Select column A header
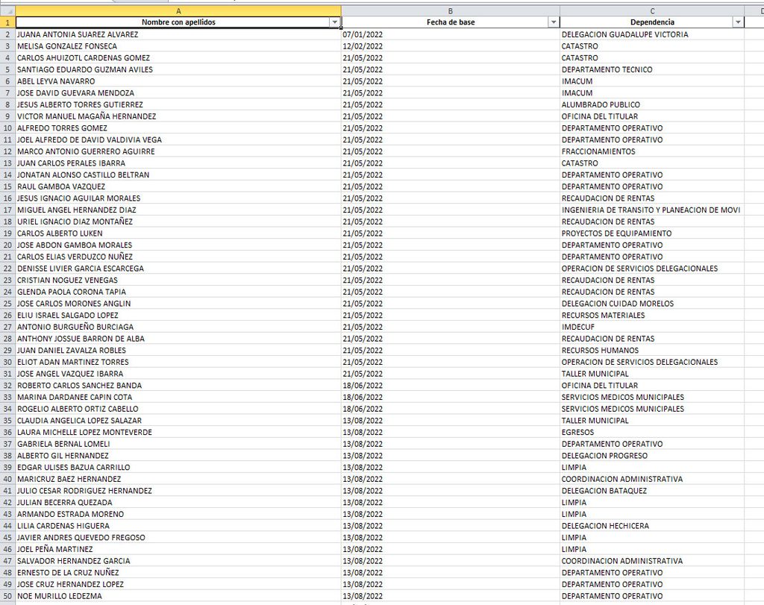The width and height of the screenshot is (764, 605). click(x=178, y=10)
